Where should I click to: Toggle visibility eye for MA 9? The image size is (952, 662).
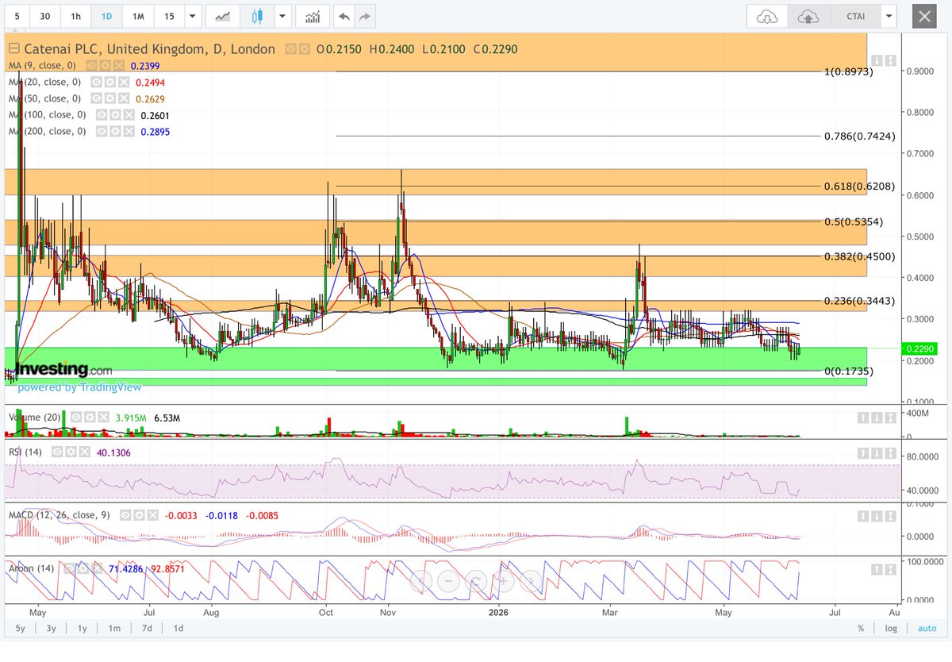90,65
